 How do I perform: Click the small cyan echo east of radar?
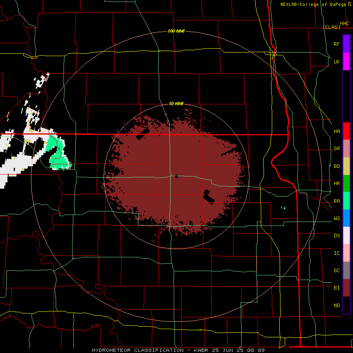coord(283,208)
